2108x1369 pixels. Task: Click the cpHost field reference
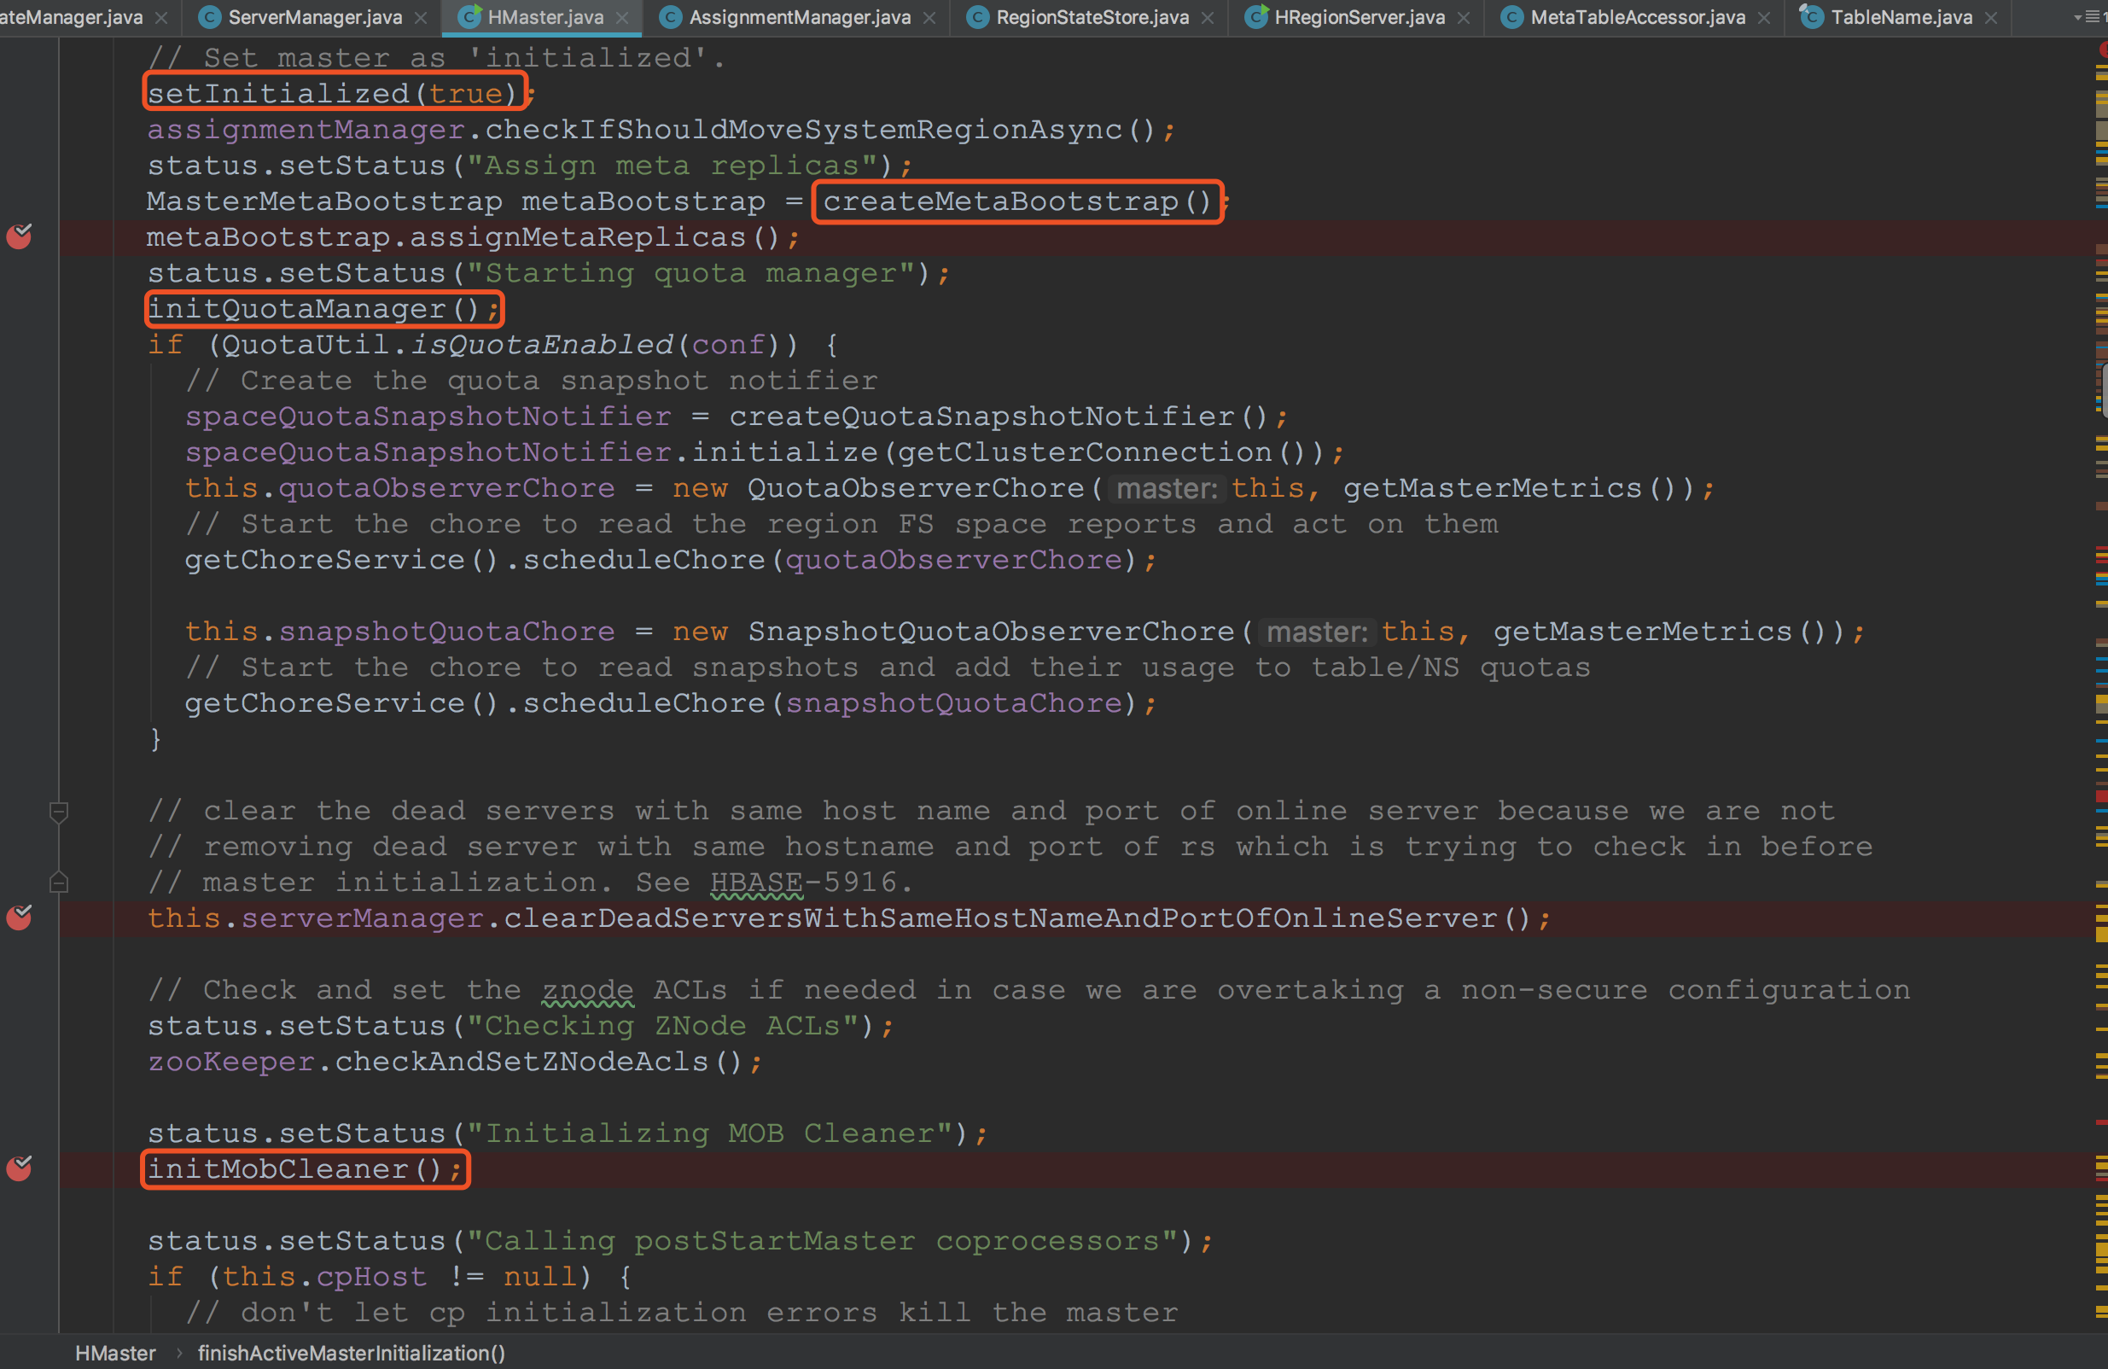coord(371,1276)
